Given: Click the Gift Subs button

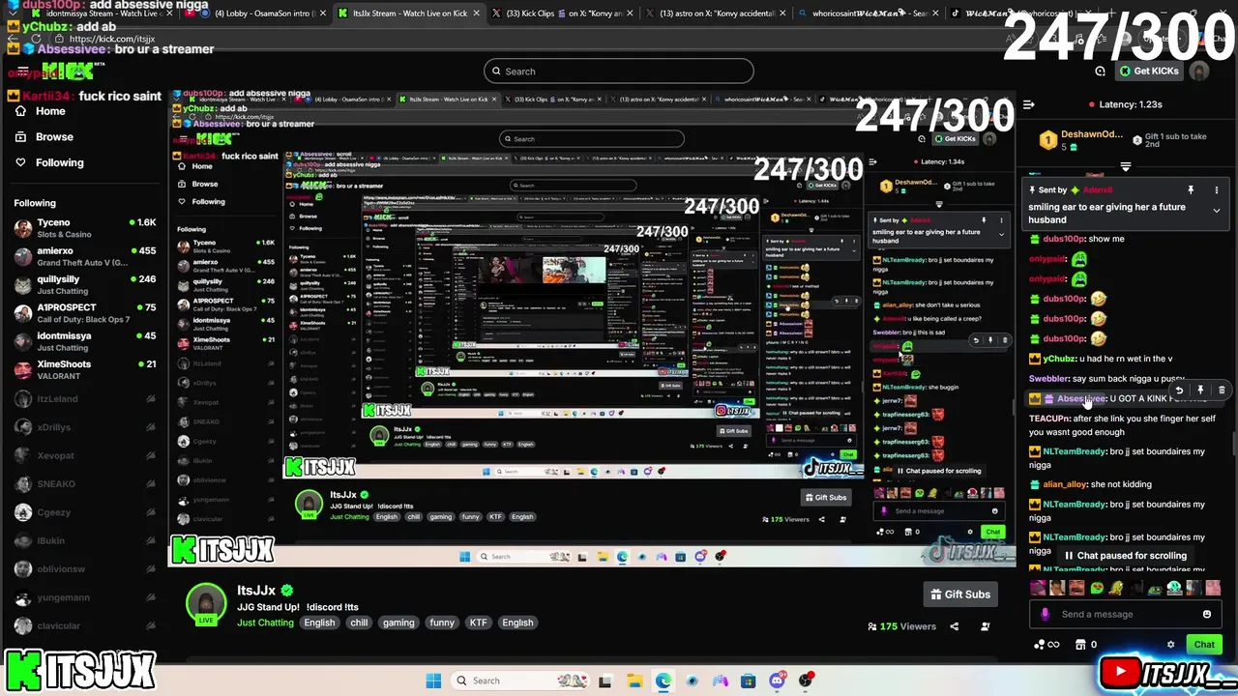Looking at the screenshot, I should (960, 594).
